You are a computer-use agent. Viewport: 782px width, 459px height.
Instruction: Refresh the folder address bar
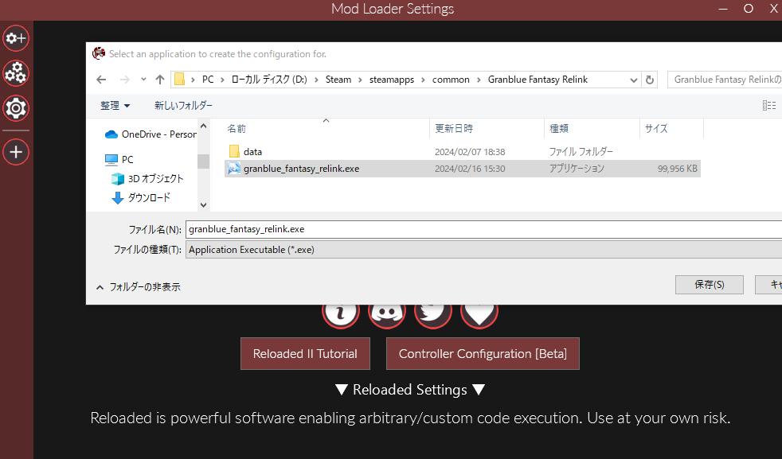649,80
